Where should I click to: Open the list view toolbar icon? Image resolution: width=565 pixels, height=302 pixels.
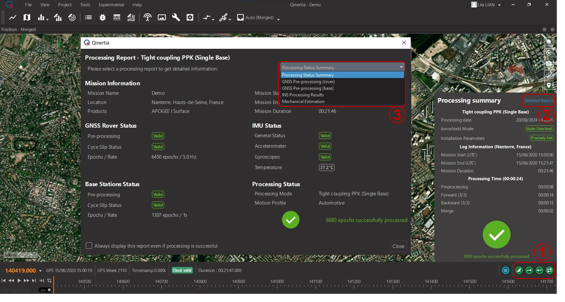[88, 18]
